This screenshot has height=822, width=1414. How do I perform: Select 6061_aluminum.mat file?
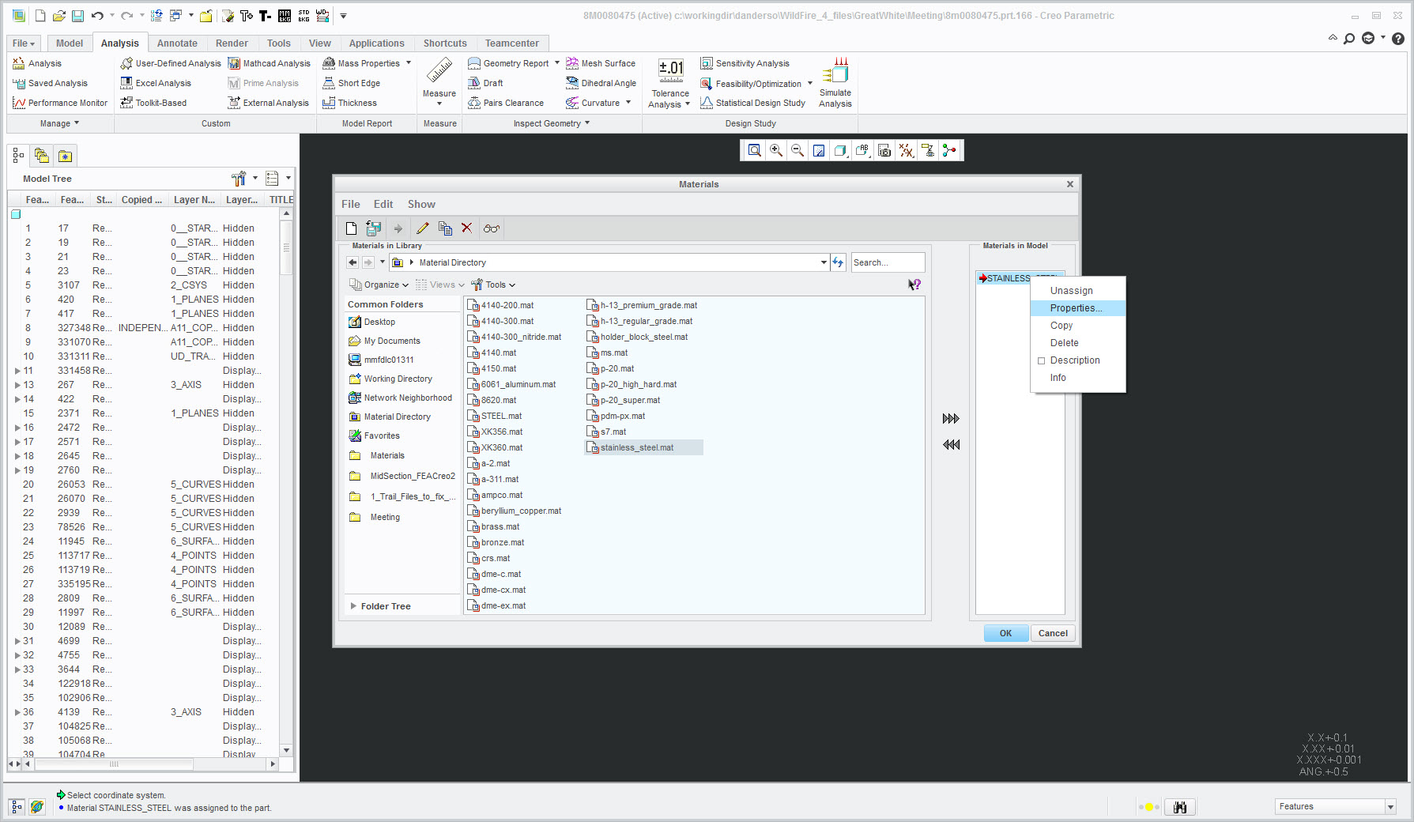(512, 384)
